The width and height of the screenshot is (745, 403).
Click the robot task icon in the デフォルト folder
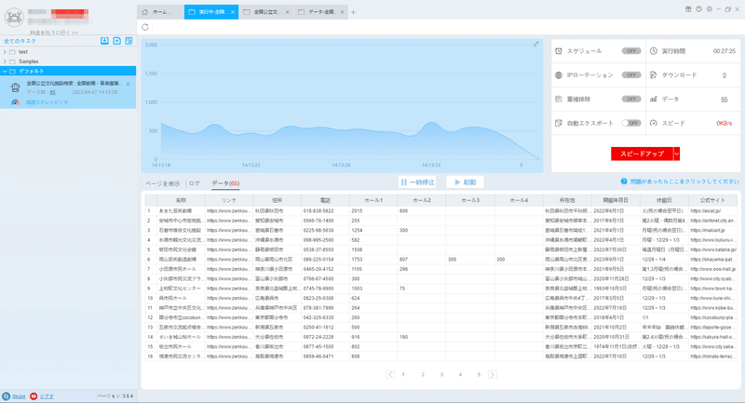coord(15,87)
